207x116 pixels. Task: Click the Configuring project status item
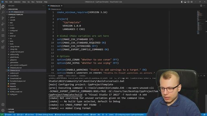[x=129, y=115]
